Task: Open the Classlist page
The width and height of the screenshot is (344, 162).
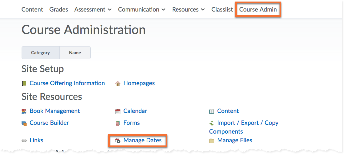Action: [x=222, y=9]
